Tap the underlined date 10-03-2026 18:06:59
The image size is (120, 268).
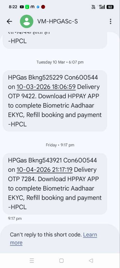click(46, 87)
